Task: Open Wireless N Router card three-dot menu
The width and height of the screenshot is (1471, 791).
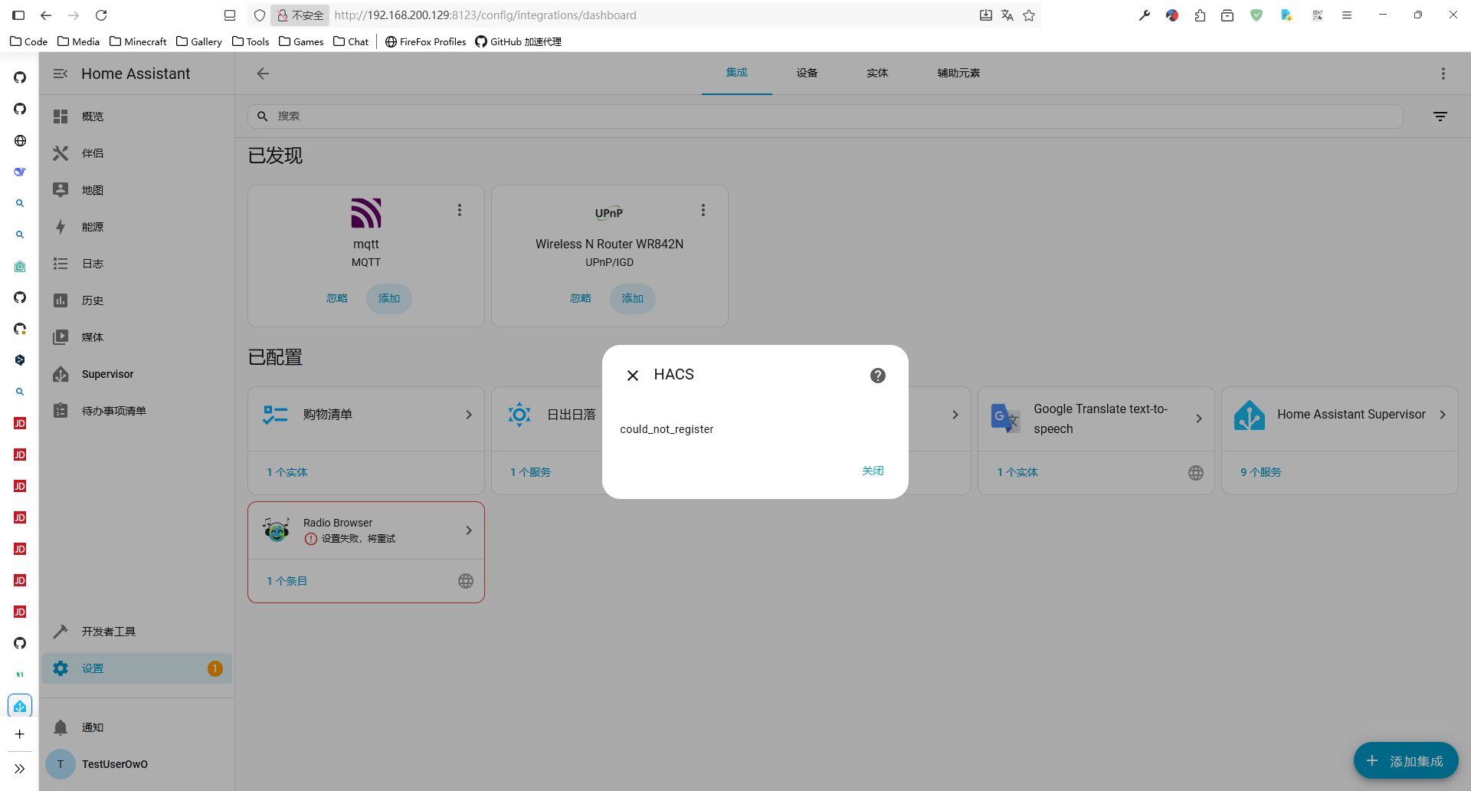Action: pyautogui.click(x=703, y=210)
